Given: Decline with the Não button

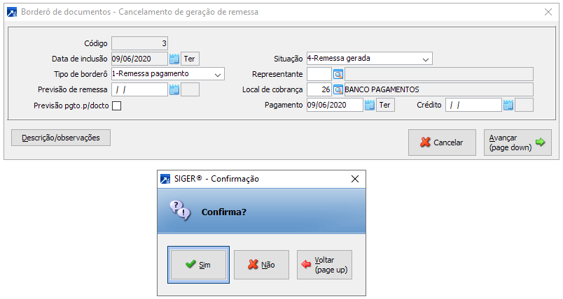Looking at the screenshot, I should 261,265.
